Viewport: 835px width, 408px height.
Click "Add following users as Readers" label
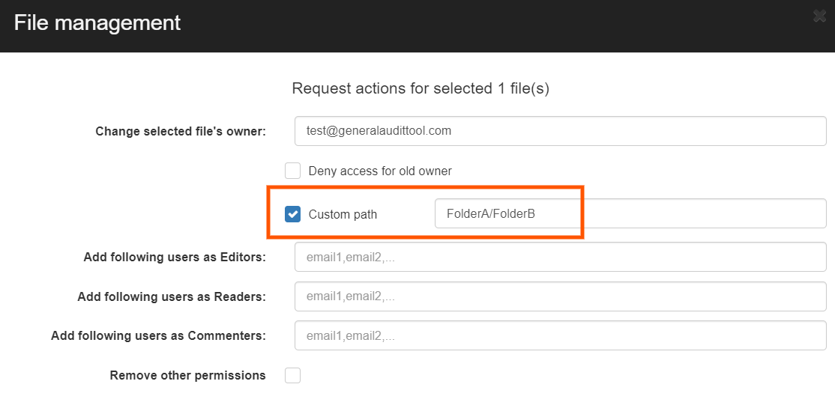[172, 296]
